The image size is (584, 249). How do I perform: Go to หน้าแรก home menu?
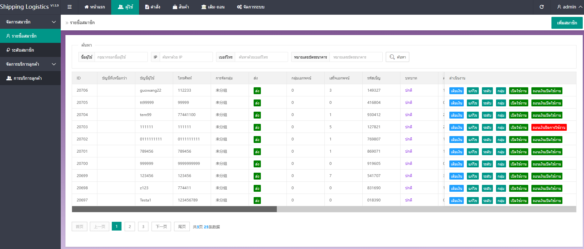coord(95,7)
